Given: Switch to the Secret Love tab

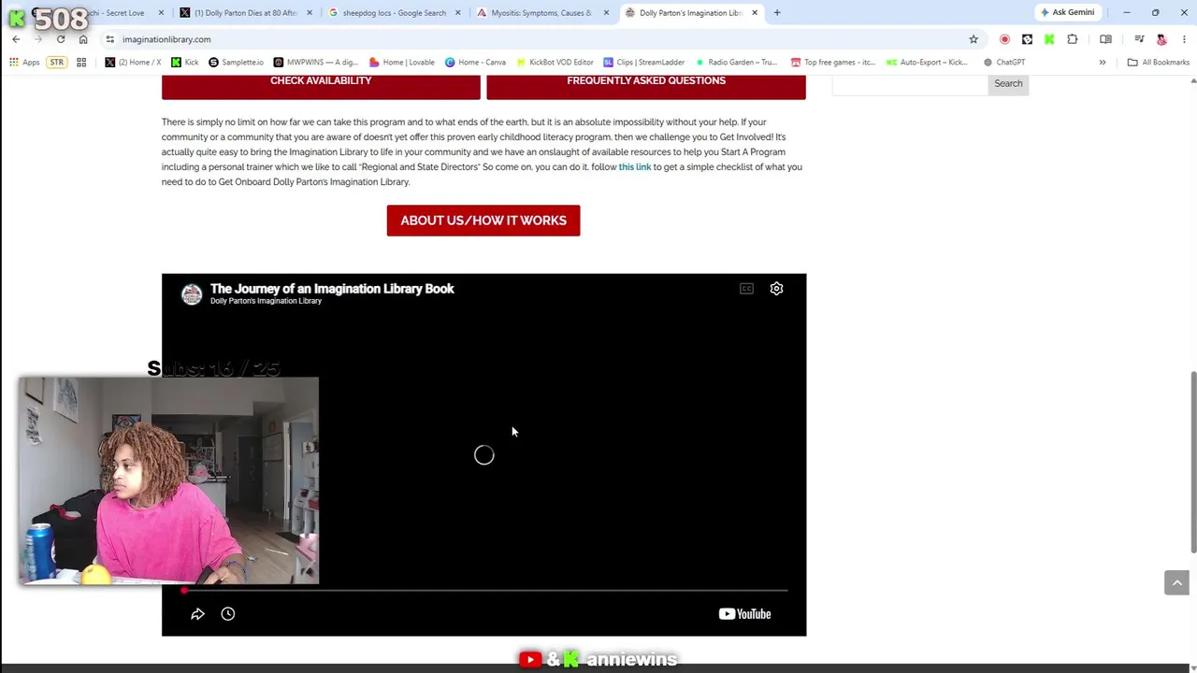Looking at the screenshot, I should 117,13.
